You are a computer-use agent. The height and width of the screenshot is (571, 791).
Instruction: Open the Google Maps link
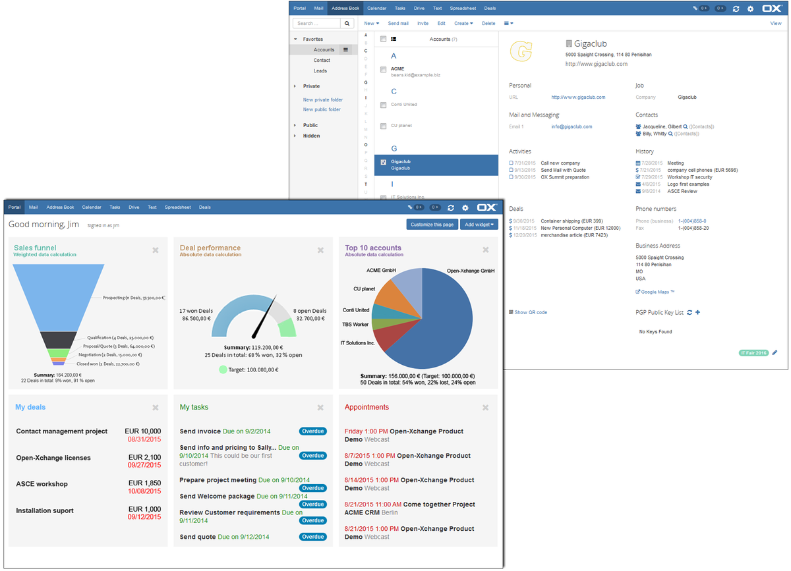[655, 292]
